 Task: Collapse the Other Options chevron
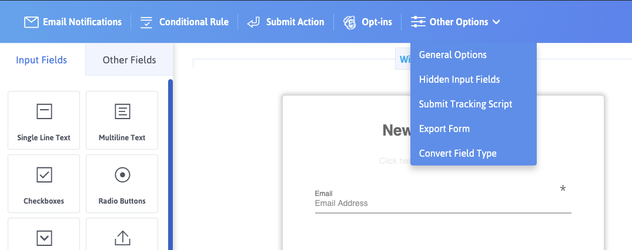pos(496,22)
